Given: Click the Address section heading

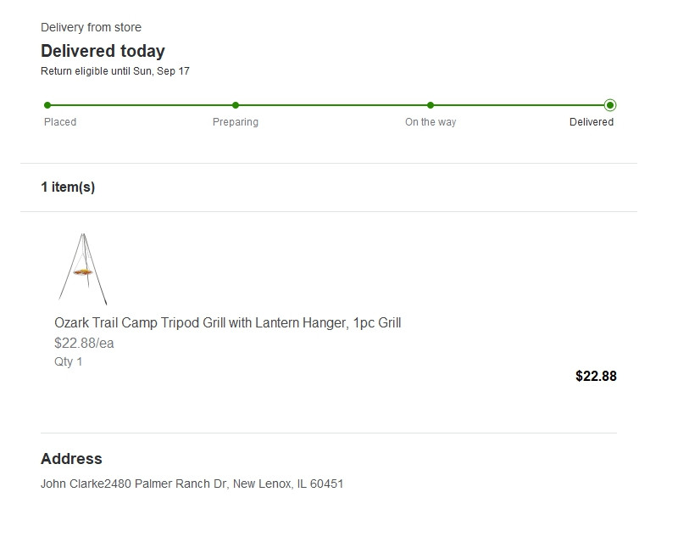Looking at the screenshot, I should 71,459.
